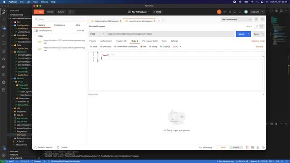Open the Authorization request tab

pos(106,41)
